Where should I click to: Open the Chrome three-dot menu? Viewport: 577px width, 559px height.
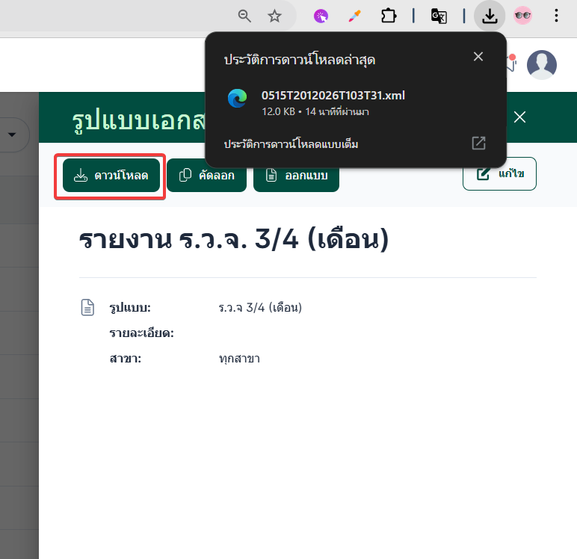point(556,16)
